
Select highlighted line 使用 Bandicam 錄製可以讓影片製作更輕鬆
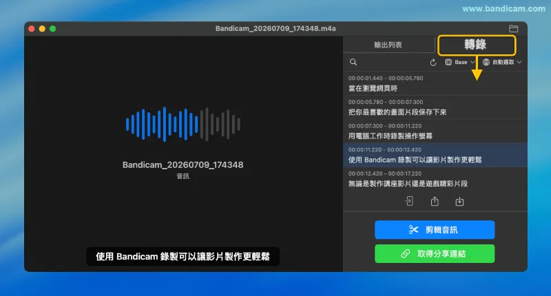[435, 155]
